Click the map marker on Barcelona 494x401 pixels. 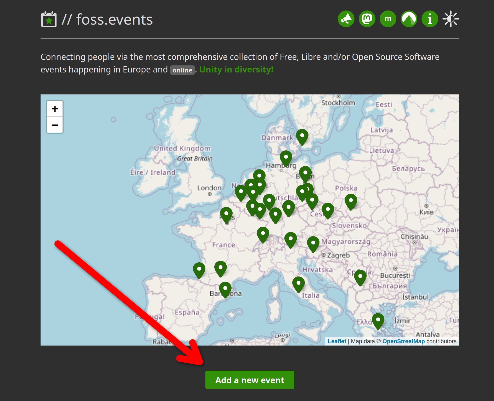[225, 290]
